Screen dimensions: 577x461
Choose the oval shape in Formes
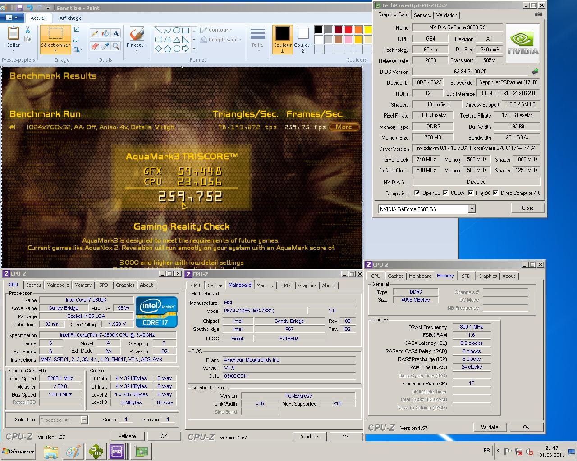177,31
